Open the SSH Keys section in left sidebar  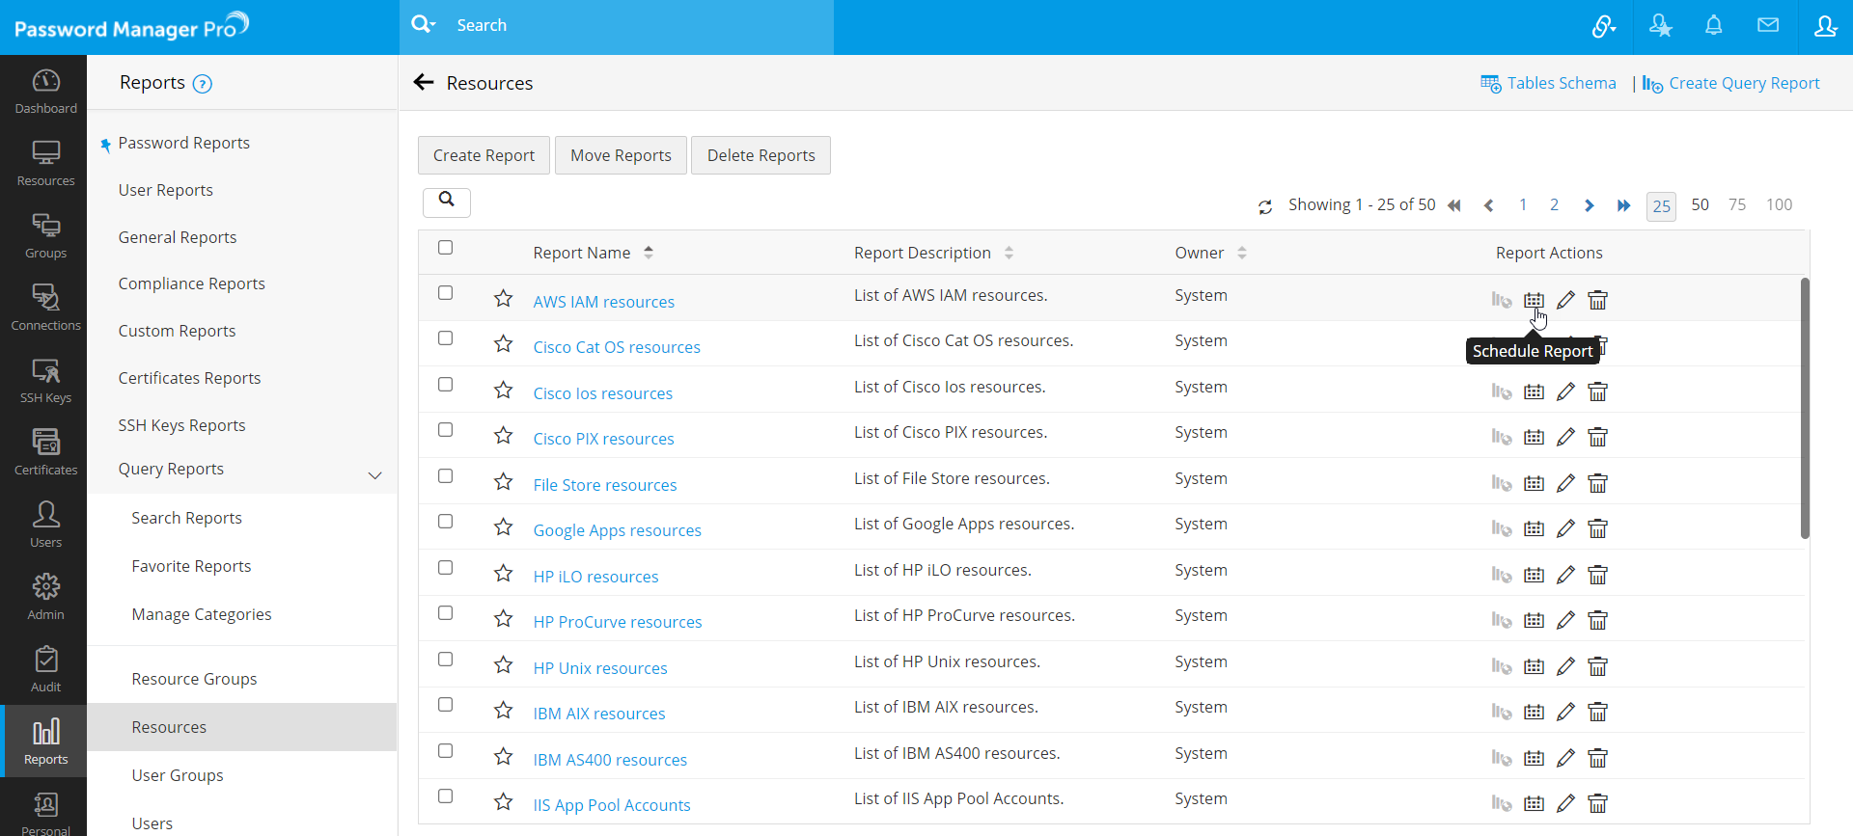(45, 381)
